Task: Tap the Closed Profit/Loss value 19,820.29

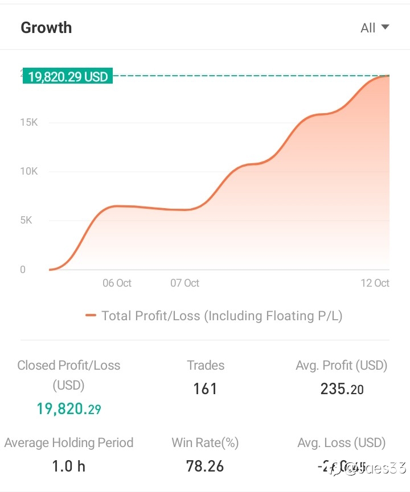Action: point(69,409)
